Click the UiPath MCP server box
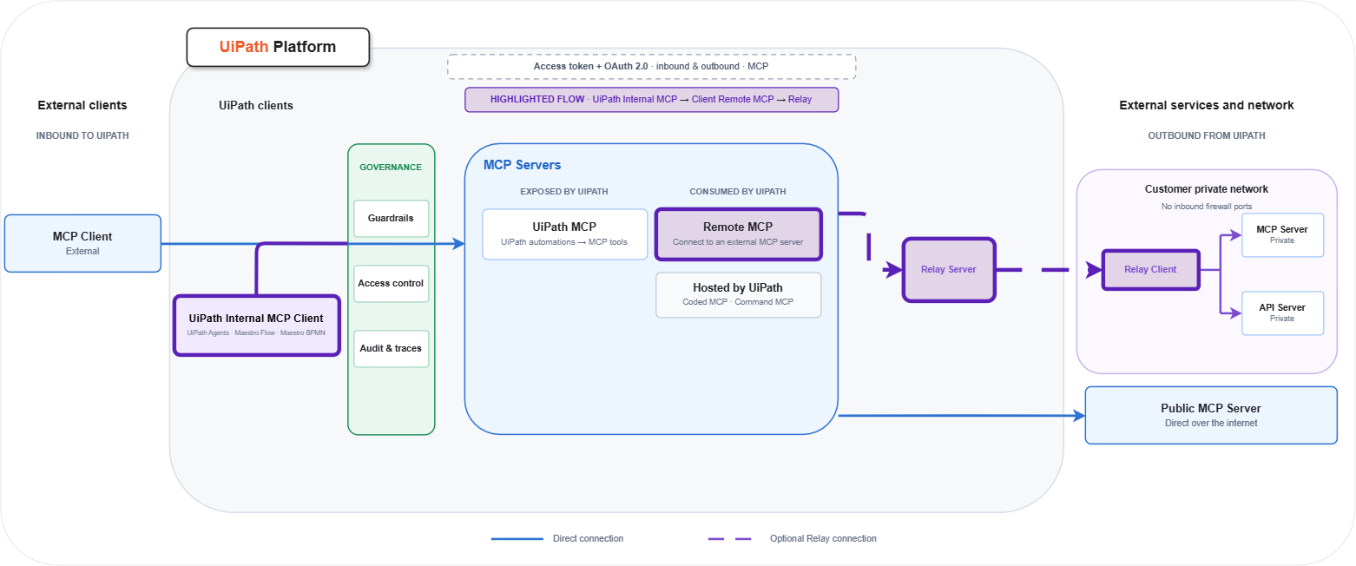The width and height of the screenshot is (1356, 566). [565, 234]
